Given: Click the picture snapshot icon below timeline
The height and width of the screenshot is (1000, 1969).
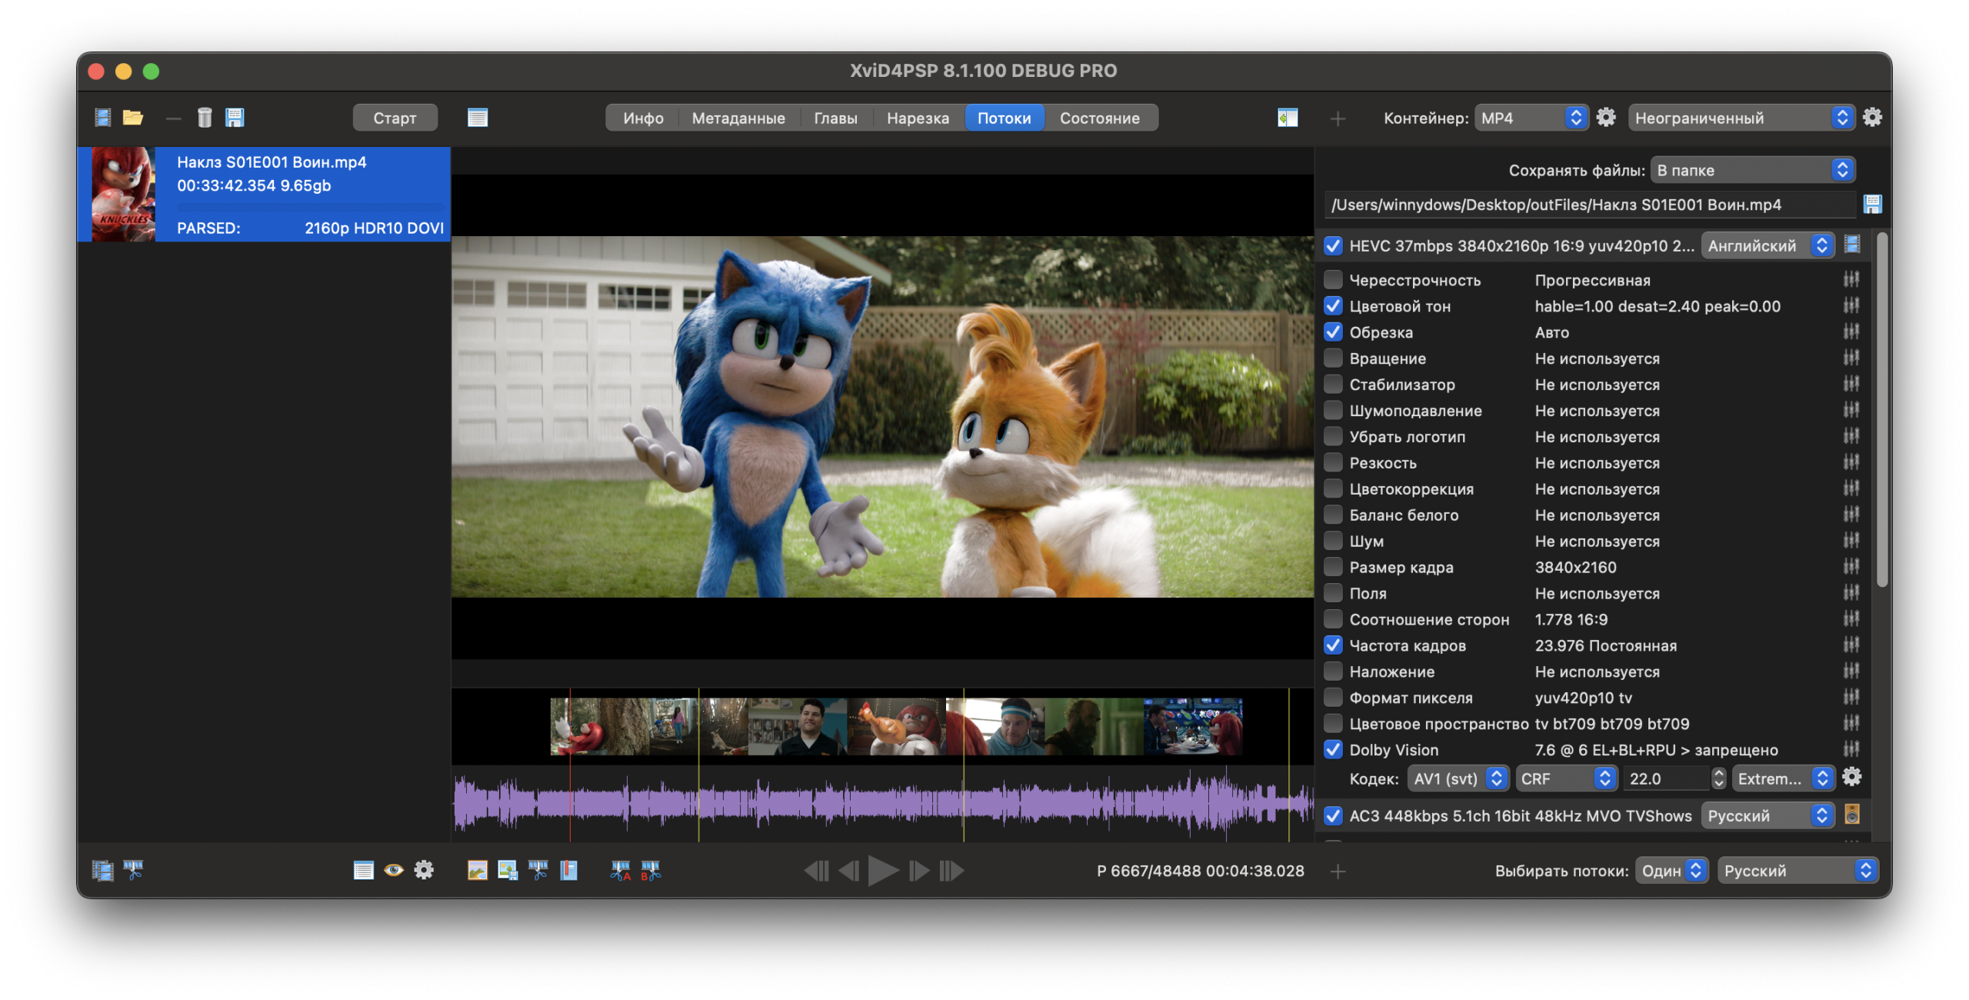Looking at the screenshot, I should [478, 870].
